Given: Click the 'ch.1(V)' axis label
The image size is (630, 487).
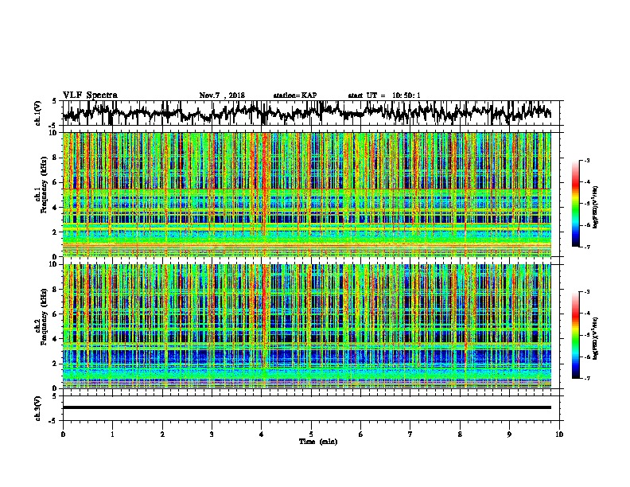Looking at the screenshot, I should [x=38, y=113].
